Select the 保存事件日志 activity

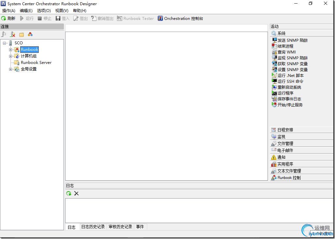[286, 99]
